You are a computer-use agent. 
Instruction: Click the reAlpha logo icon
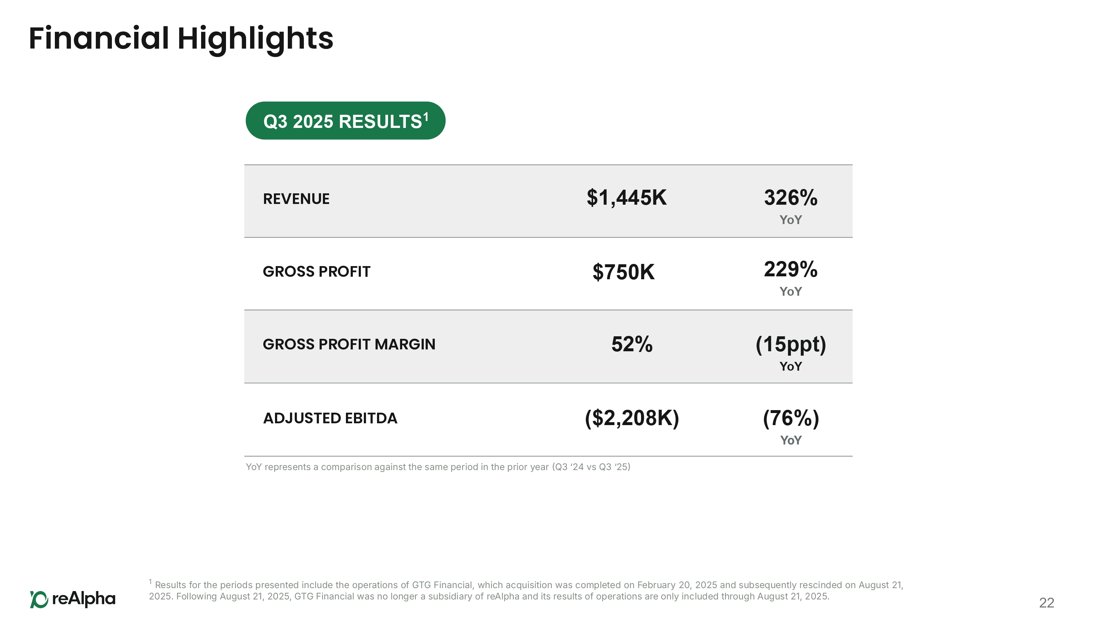click(39, 599)
